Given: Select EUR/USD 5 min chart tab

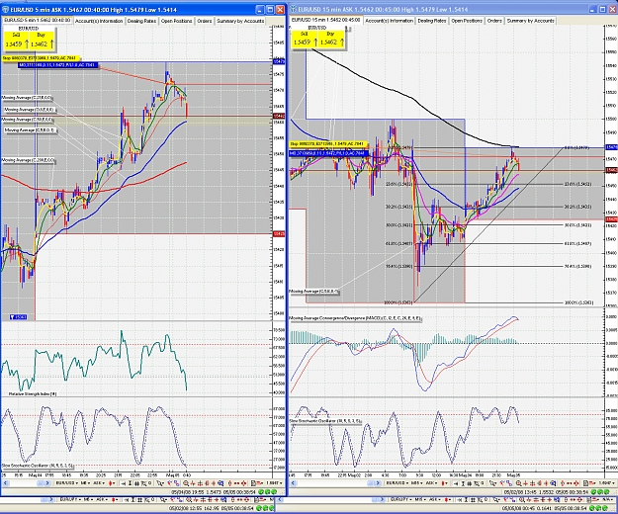Looking at the screenshot, I should coord(37,20).
